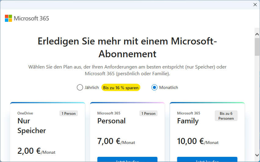Screen dimensions: 260x162
Task: Click the yellow 'Bis zu 16 % sparen' badge
Action: tap(121, 88)
